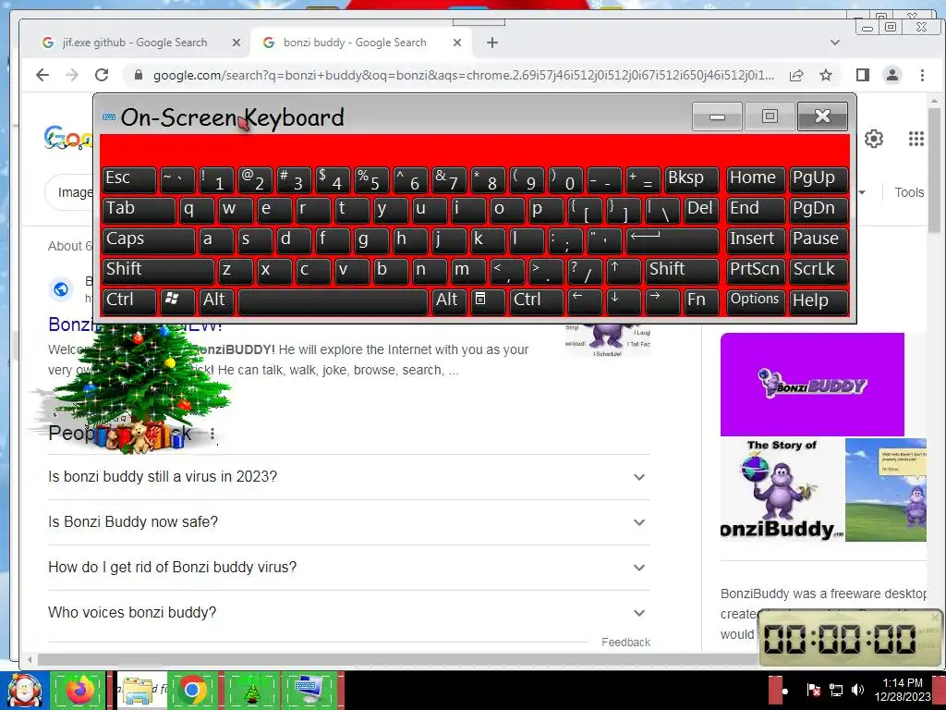Open Chrome from taskbar
This screenshot has width=946, height=710.
pos(193,690)
